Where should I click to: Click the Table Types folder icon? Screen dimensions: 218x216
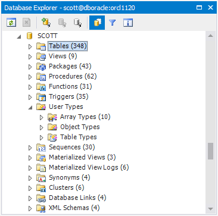click(52, 137)
